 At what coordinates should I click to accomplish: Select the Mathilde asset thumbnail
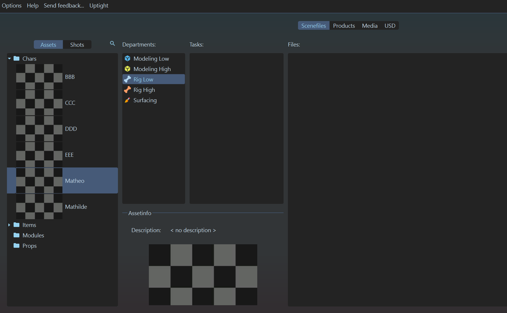pyautogui.click(x=39, y=206)
